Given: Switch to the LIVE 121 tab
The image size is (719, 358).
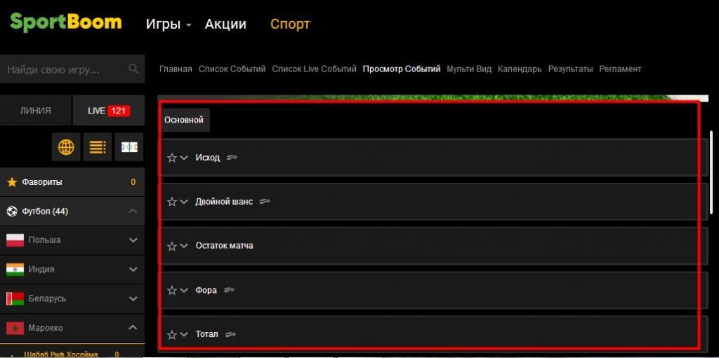Looking at the screenshot, I should point(109,110).
